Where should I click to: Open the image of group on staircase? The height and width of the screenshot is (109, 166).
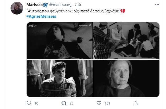[126, 41]
